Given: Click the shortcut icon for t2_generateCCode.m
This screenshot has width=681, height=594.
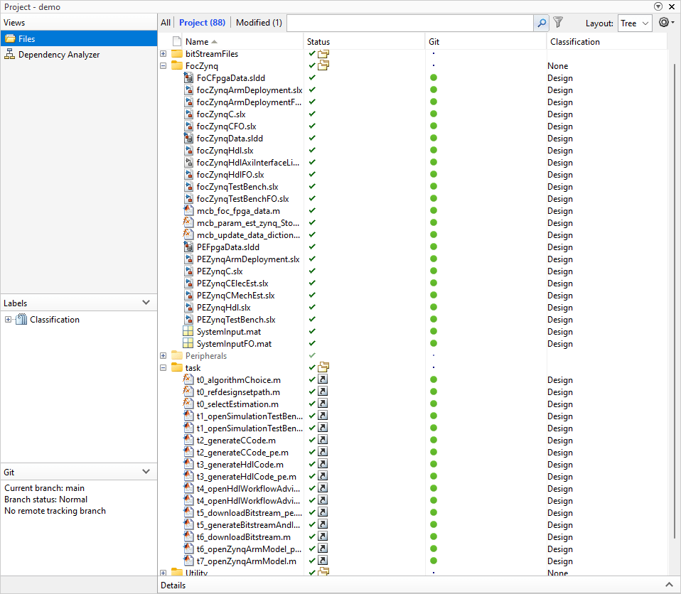Looking at the screenshot, I should click(x=323, y=440).
